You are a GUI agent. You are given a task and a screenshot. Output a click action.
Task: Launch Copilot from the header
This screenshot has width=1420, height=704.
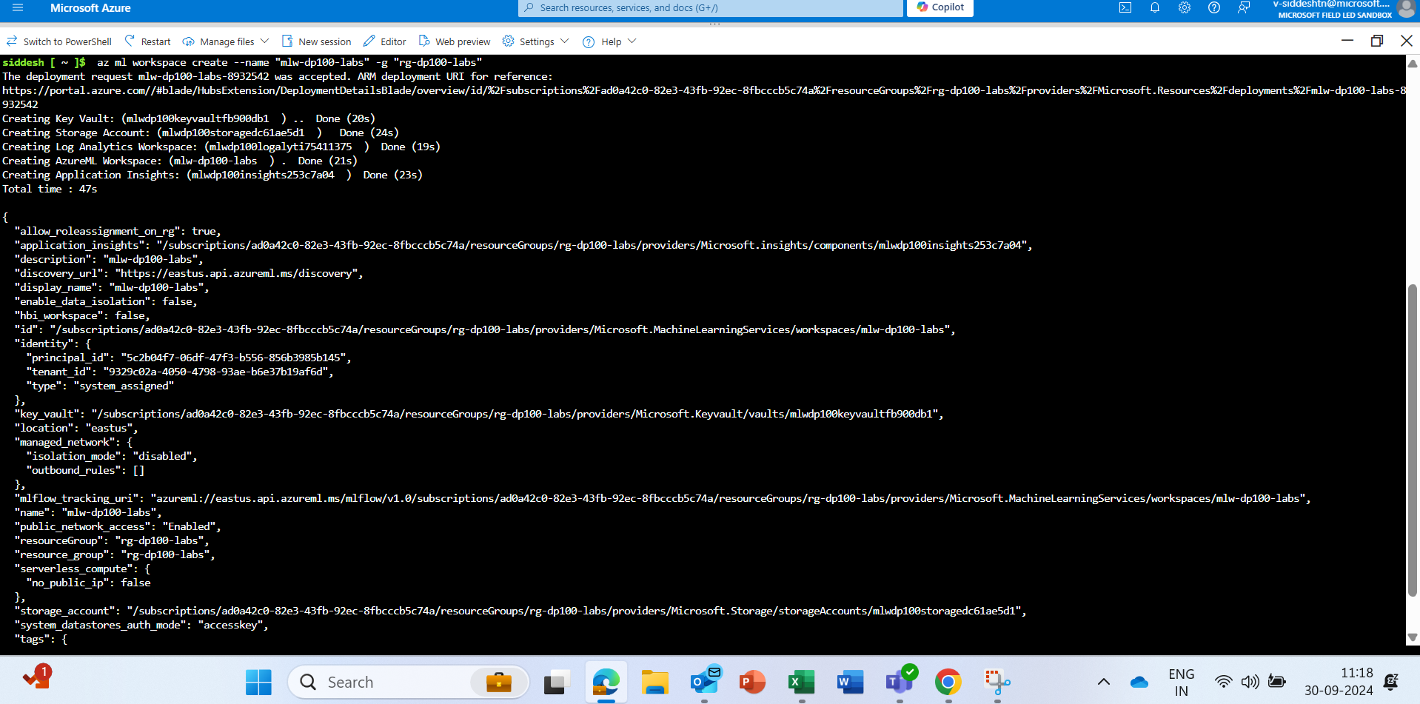click(940, 7)
